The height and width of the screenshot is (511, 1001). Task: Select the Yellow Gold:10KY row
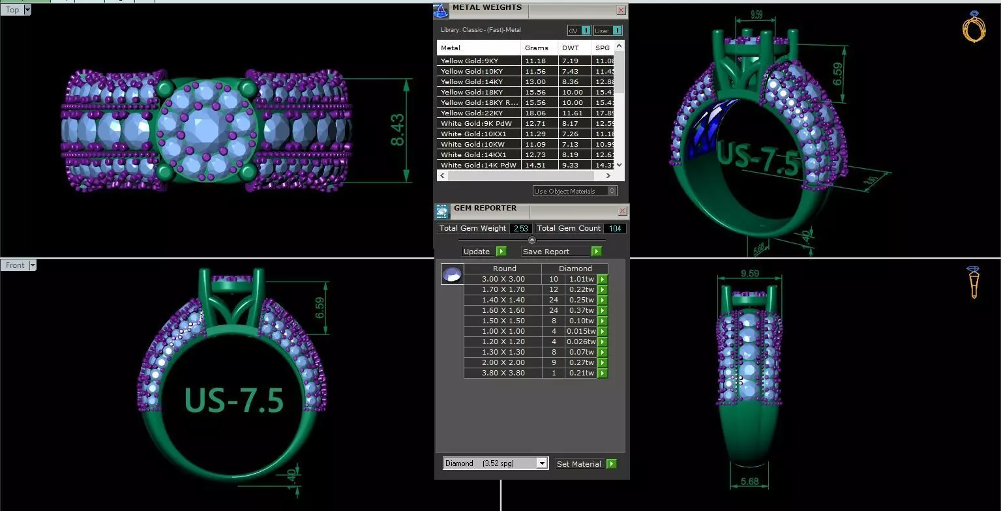[x=526, y=71]
